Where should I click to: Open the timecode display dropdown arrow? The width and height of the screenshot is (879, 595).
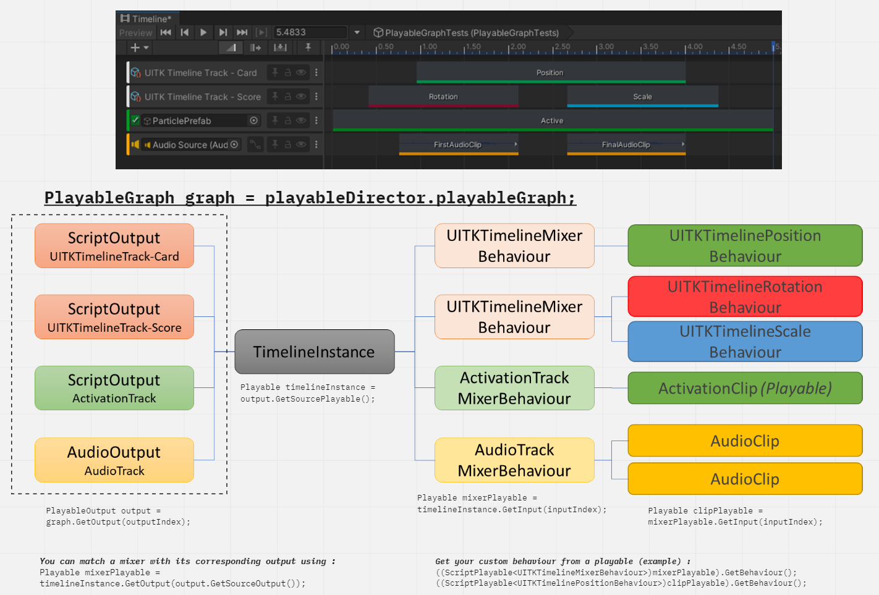pos(357,32)
